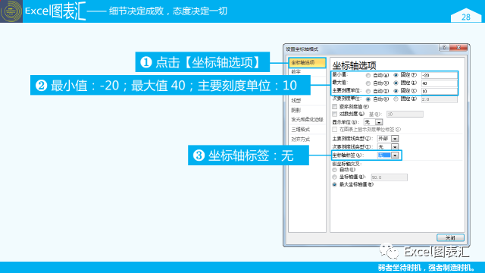The image size is (485, 273).
Task: Close the axis format dialog with X
Action: (x=458, y=47)
